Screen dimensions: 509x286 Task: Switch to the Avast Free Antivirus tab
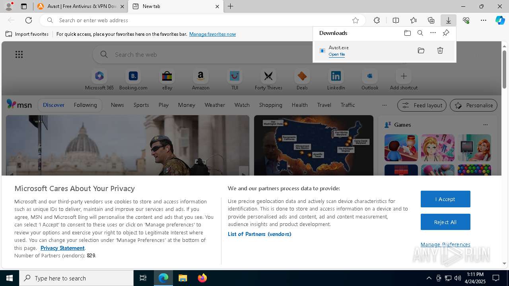click(x=81, y=6)
